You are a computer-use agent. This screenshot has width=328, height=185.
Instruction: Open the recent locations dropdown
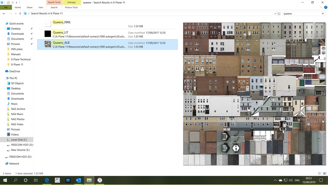point(16,14)
